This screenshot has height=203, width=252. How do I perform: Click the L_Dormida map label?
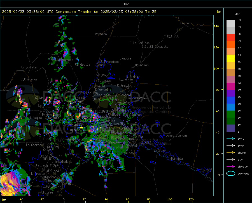(175, 159)
